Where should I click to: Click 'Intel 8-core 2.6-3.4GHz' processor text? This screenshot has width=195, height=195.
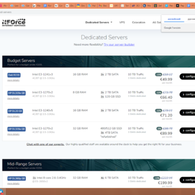[x=51, y=178]
